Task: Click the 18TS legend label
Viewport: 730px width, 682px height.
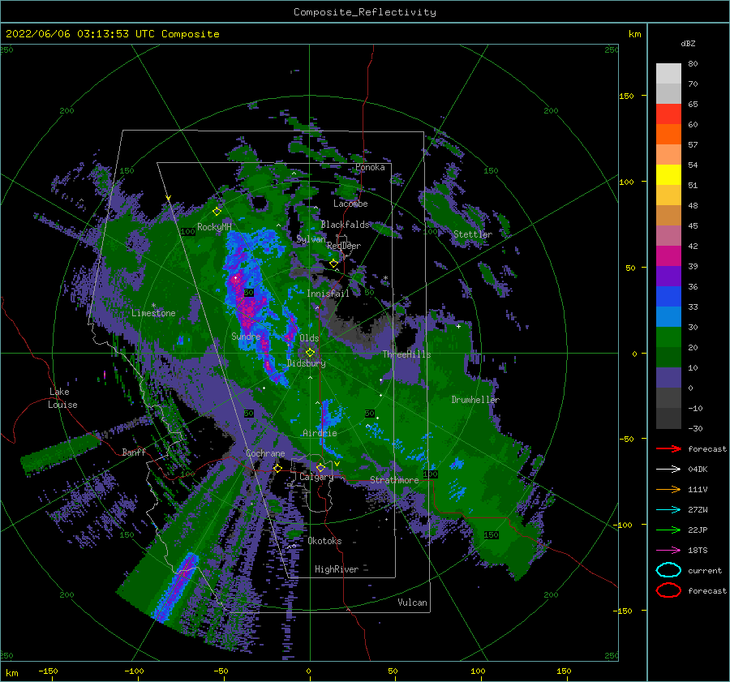Action: pos(698,551)
